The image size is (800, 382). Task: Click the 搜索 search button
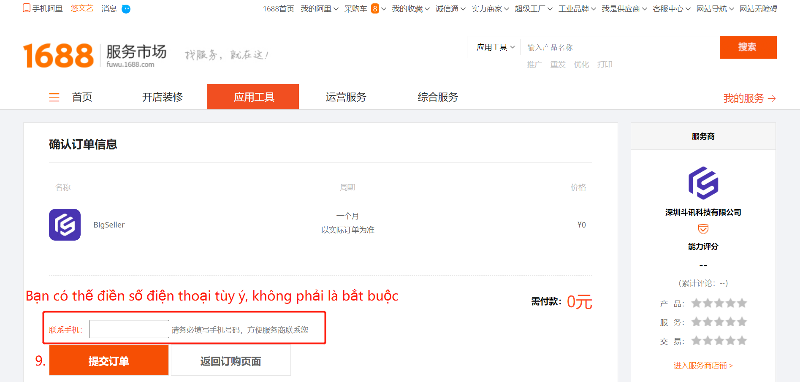pyautogui.click(x=748, y=47)
